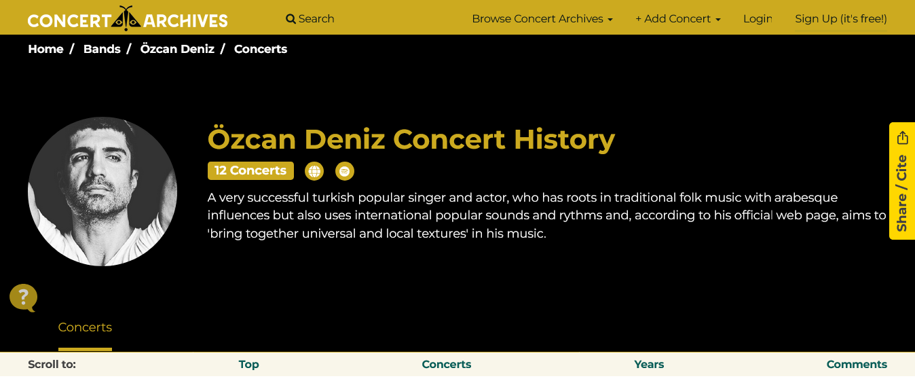The height and width of the screenshot is (383, 915).
Task: Open the Spotify icon link
Action: 345,171
